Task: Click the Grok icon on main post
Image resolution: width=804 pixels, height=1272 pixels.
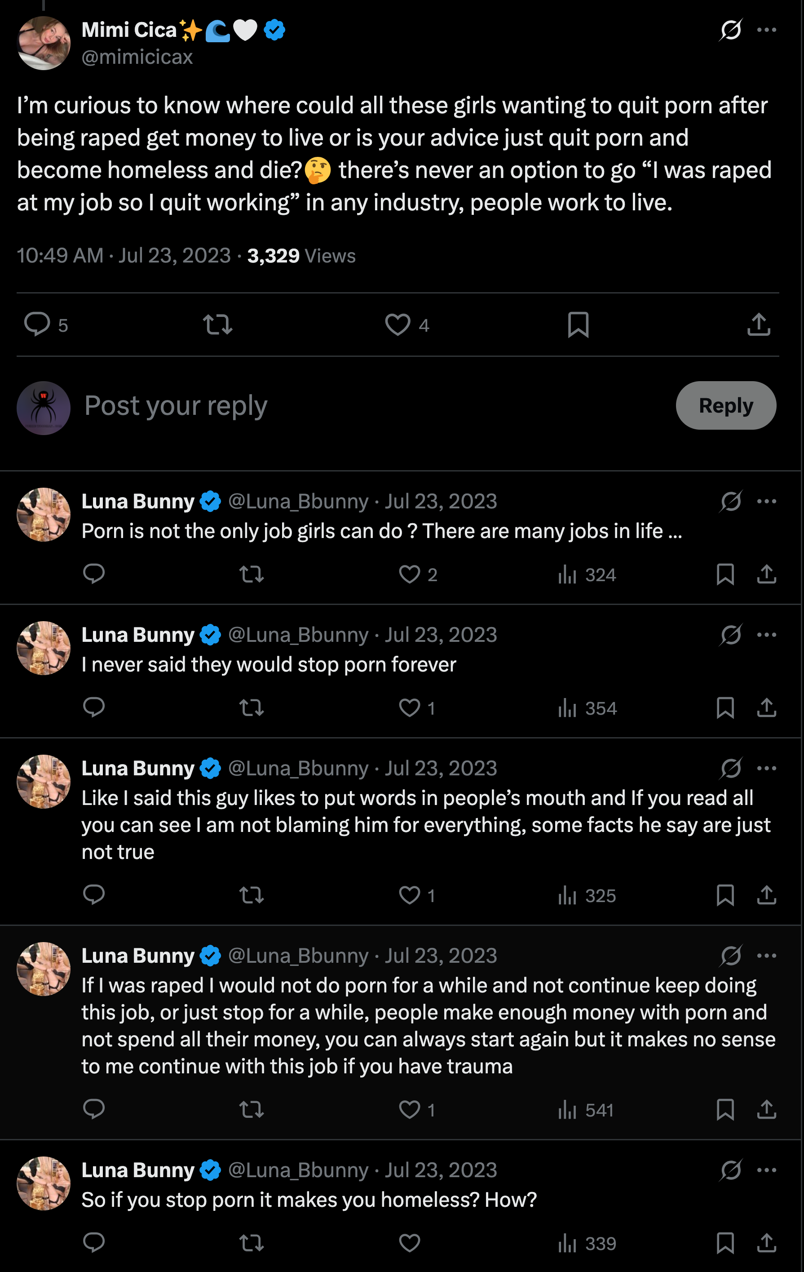Action: point(731,30)
